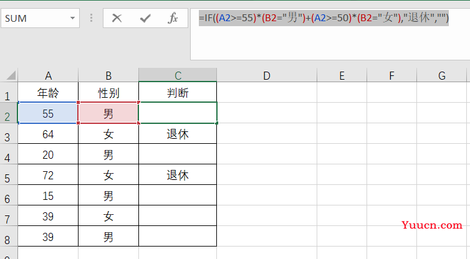Image resolution: width=470 pixels, height=259 pixels.
Task: Select cell C5 showing 退休
Action: pos(178,174)
